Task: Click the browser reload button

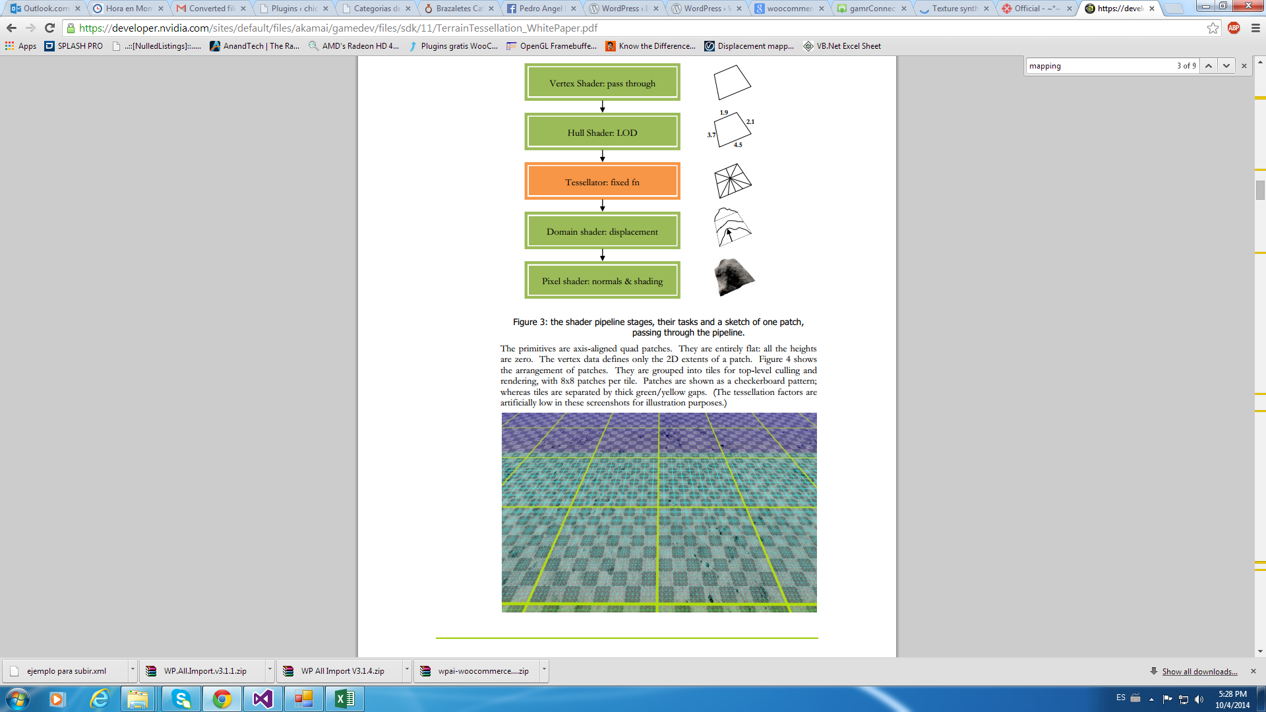Action: [x=49, y=28]
